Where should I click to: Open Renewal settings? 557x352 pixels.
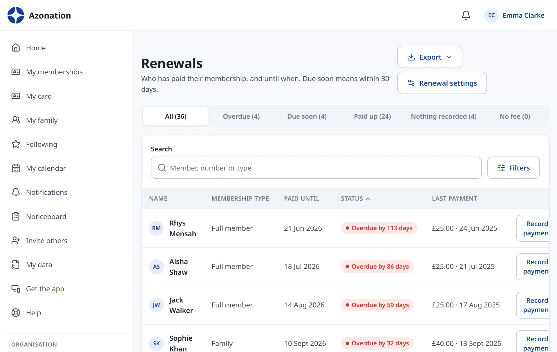(x=442, y=83)
